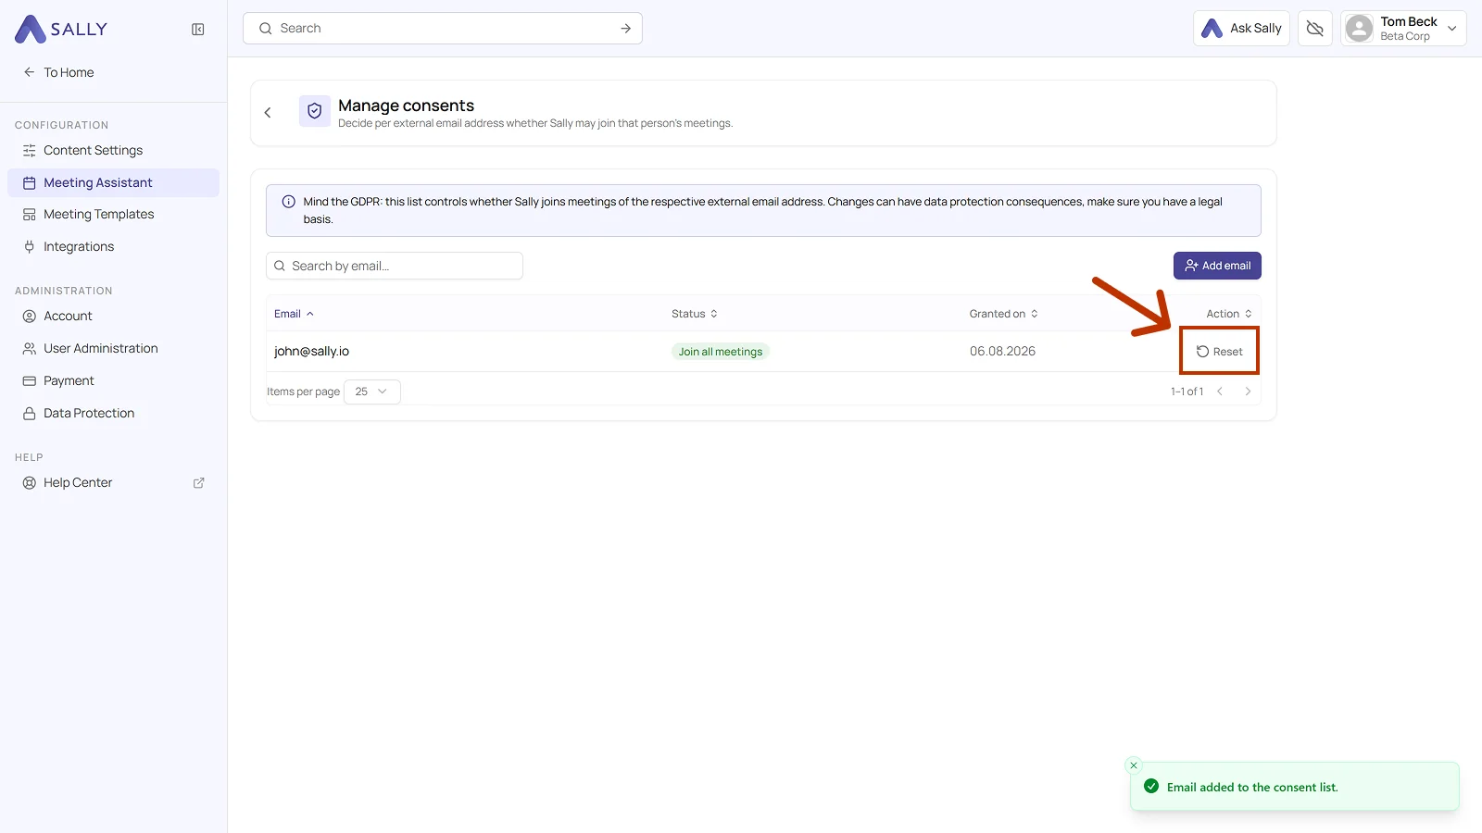
Task: Click the Integrations plug icon
Action: point(30,246)
